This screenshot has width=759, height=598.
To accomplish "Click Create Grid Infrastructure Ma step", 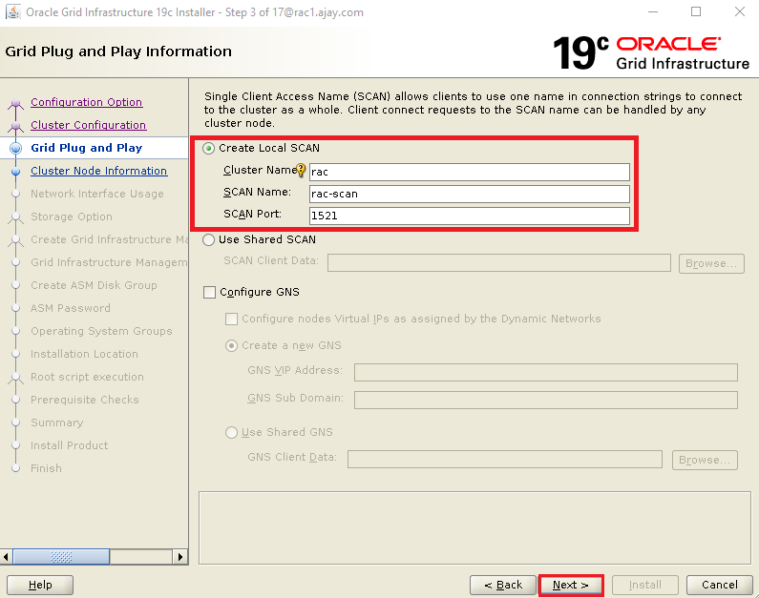I will coord(110,239).
